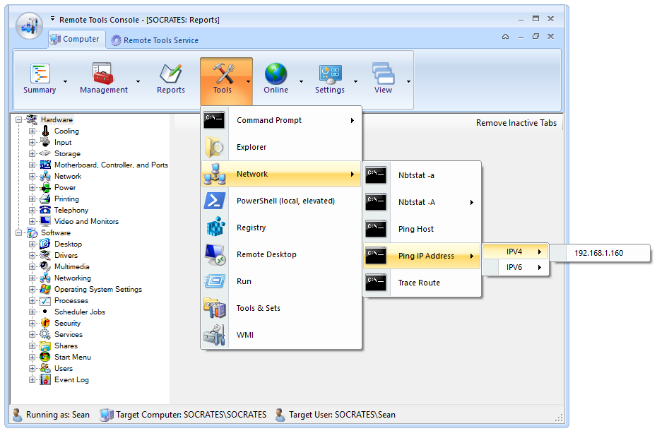Click Target User: SOCRATES\Sean status text
657x431 pixels.
[342, 415]
